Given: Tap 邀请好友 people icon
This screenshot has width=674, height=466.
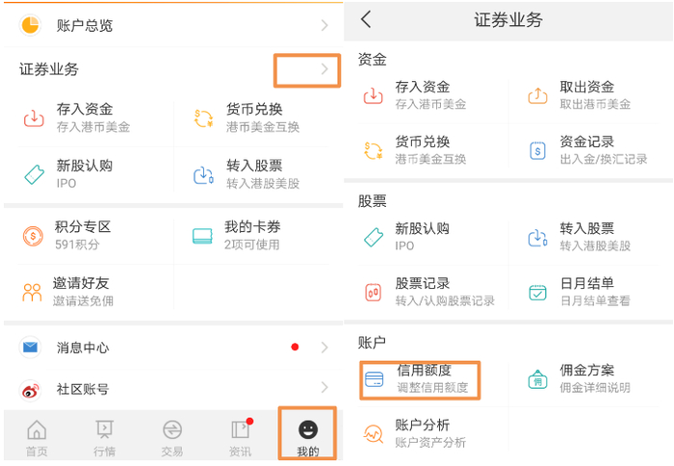Looking at the screenshot, I should coord(33,292).
